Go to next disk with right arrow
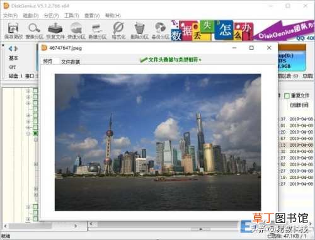The width and height of the screenshot is (315, 240). click(x=16, y=49)
